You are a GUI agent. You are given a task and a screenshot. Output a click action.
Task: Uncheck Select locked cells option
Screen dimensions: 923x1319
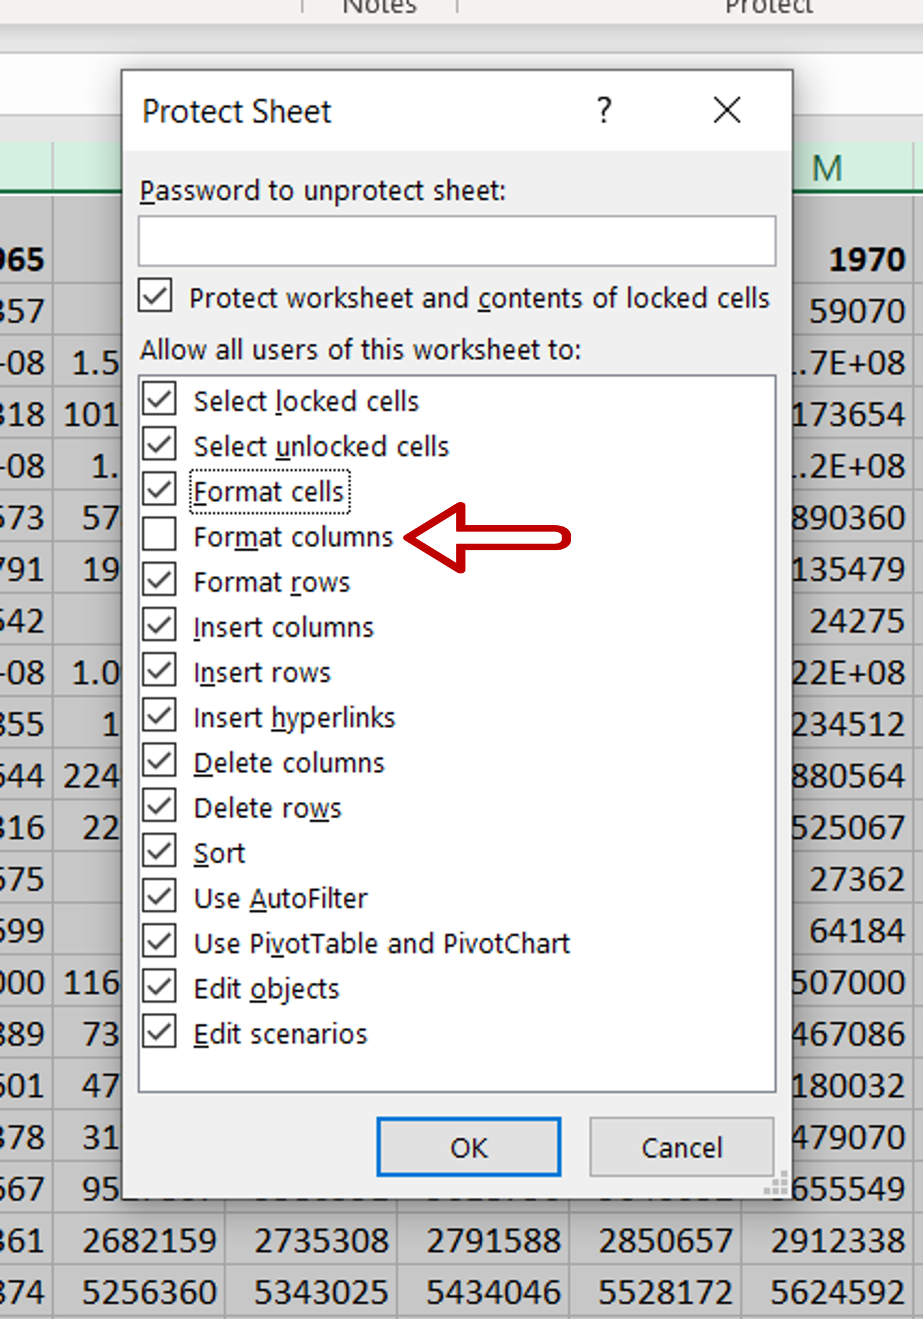160,400
